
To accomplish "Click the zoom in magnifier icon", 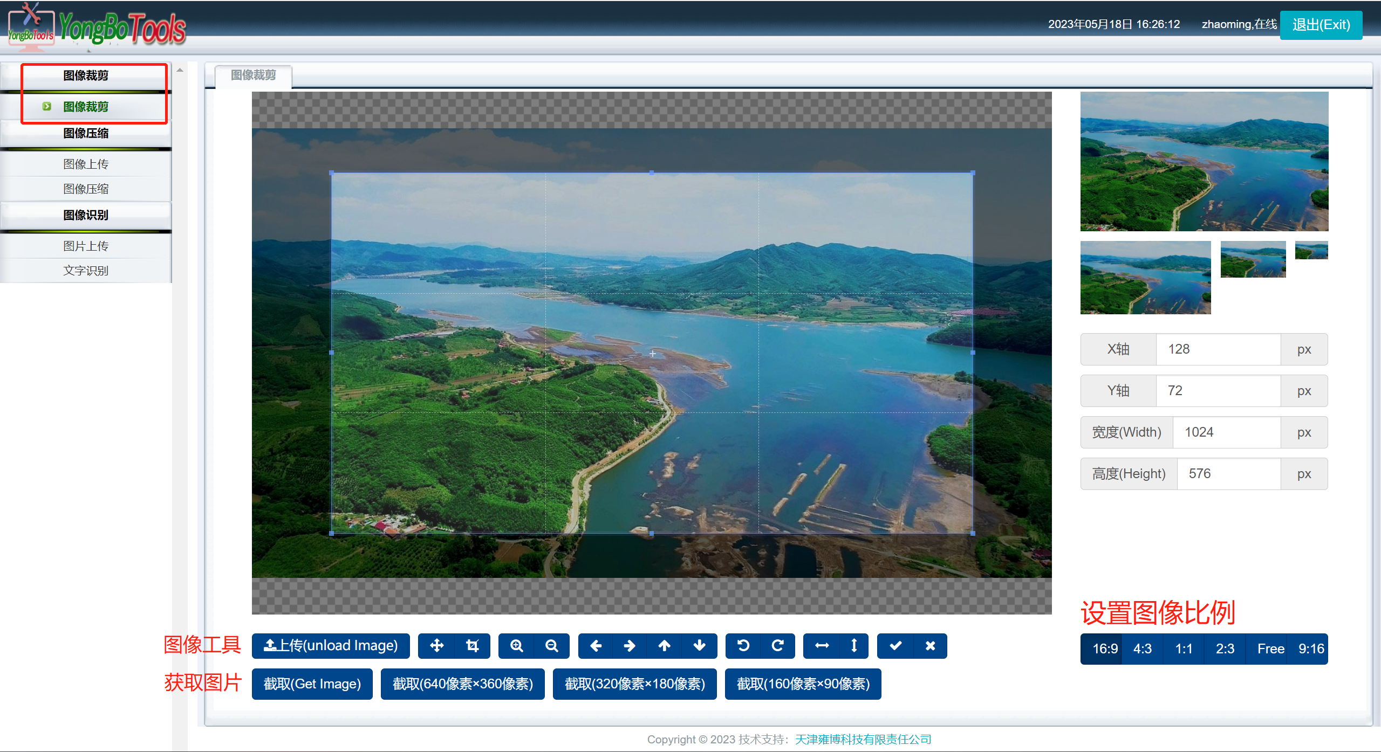I will 516,645.
